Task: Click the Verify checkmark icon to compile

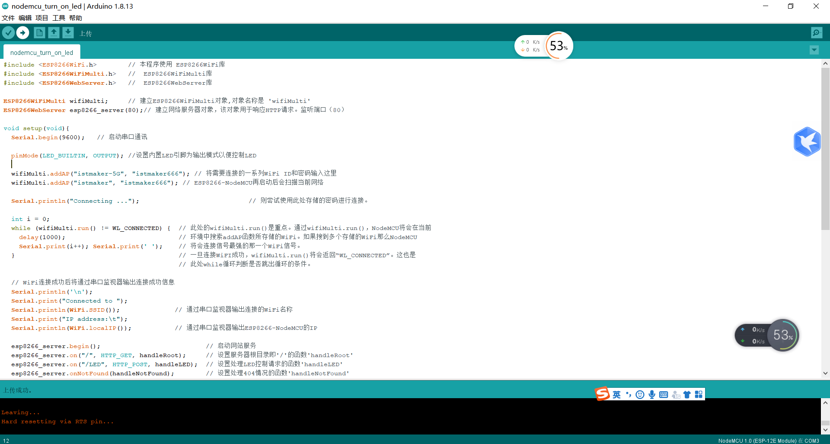Action: tap(9, 32)
